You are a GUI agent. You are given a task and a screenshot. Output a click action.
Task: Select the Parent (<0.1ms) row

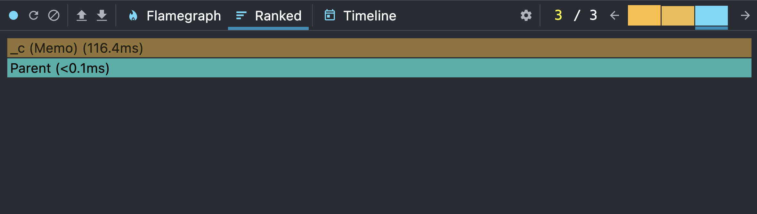379,68
